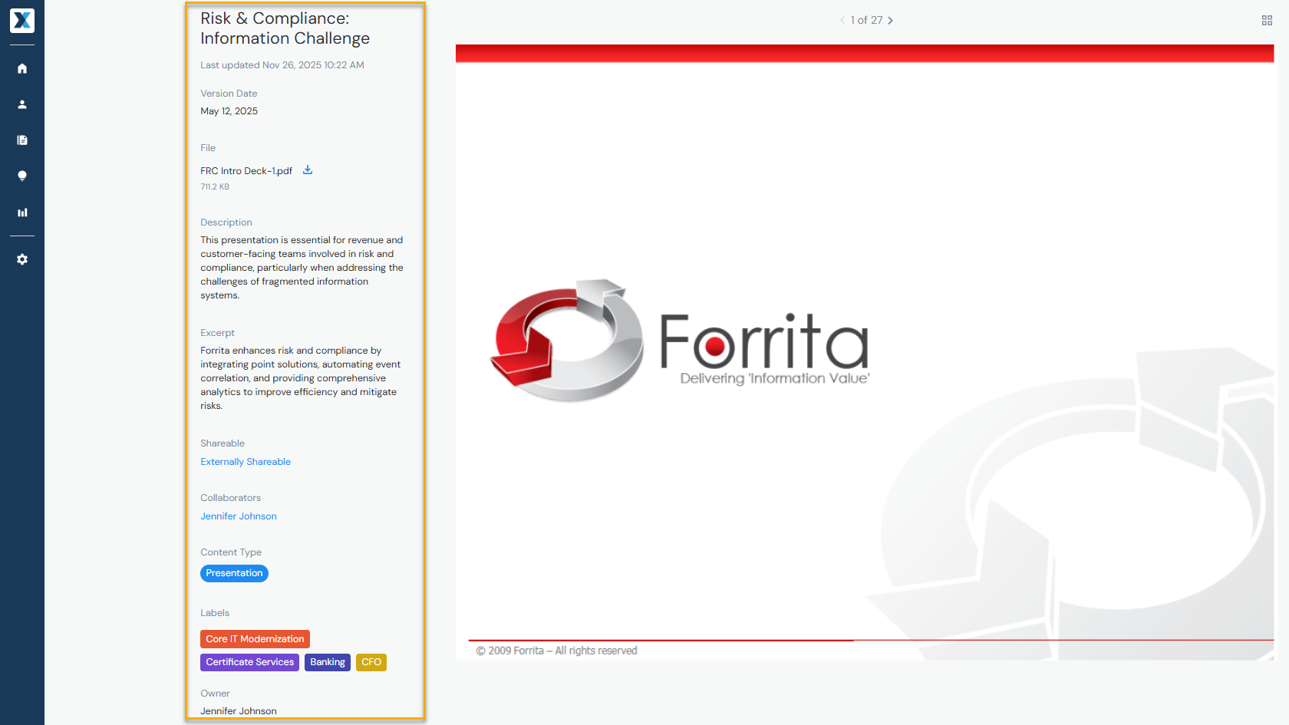The width and height of the screenshot is (1289, 725).
Task: Open the bar chart analytics icon
Action: pyautogui.click(x=22, y=213)
